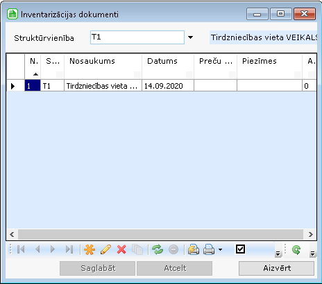
Task: Expand the printer options dropdown arrow
Action: click(220, 249)
